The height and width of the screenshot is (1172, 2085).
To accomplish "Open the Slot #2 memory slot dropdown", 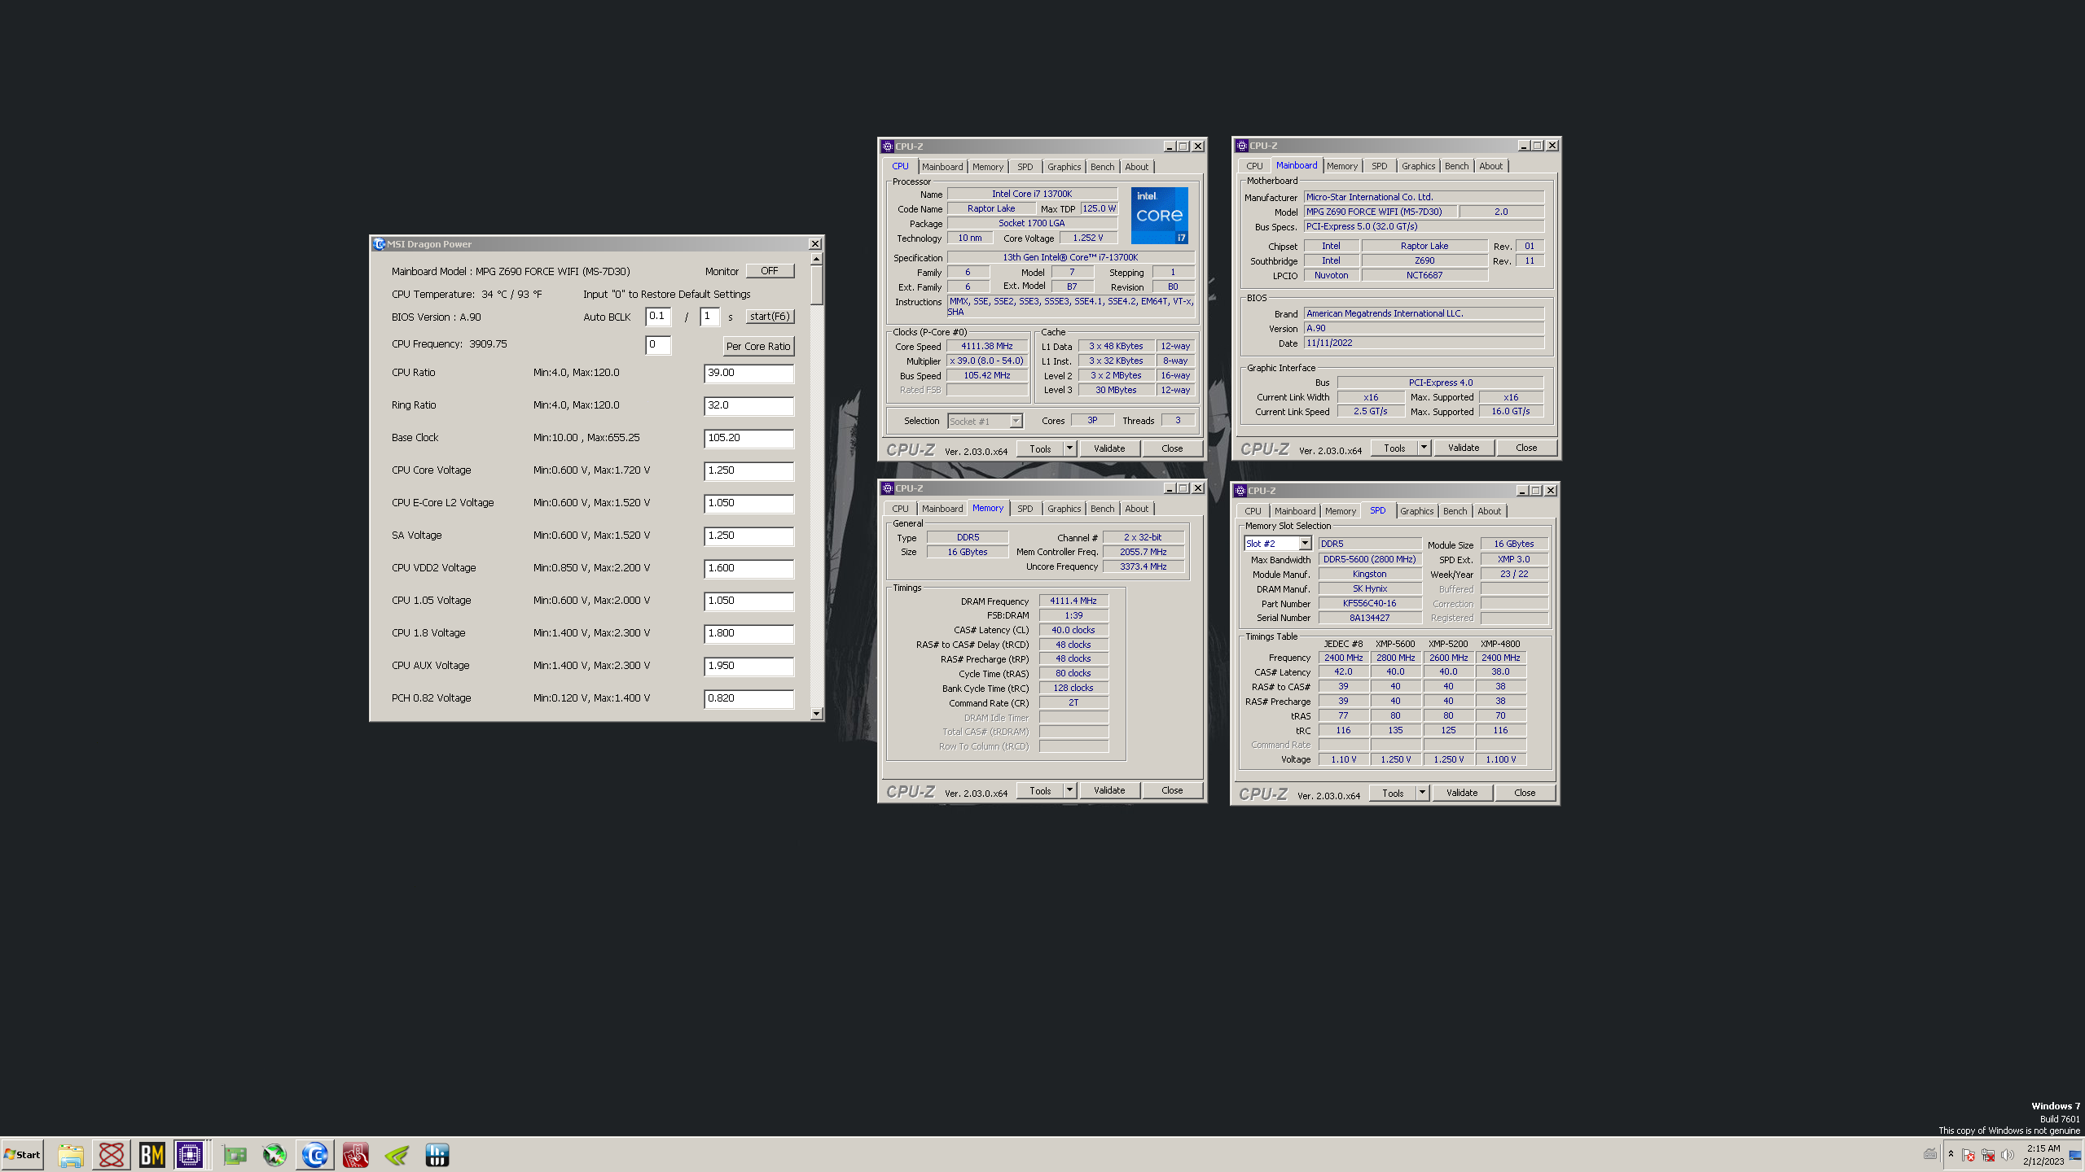I will (1305, 544).
